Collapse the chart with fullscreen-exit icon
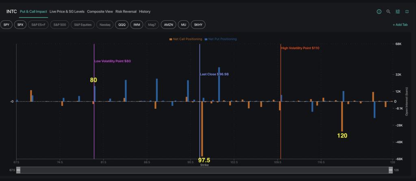The height and width of the screenshot is (181, 416). point(407,12)
